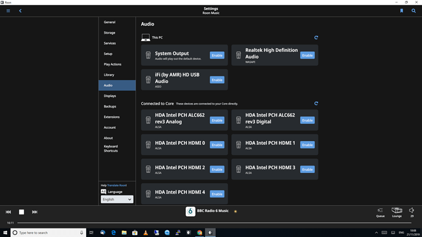Screen dimensions: 422x237
Task: Open the Backups settings section
Action: [117, 106]
